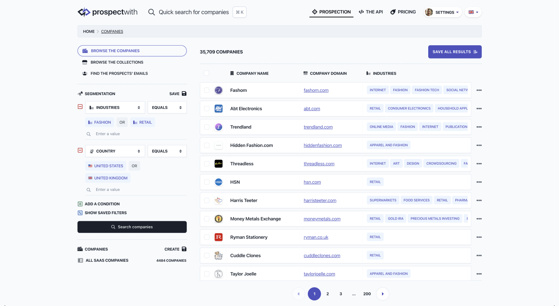The height and width of the screenshot is (306, 559).
Task: Open the three-dot menu for Hidden Fashion.com
Action: [479, 145]
